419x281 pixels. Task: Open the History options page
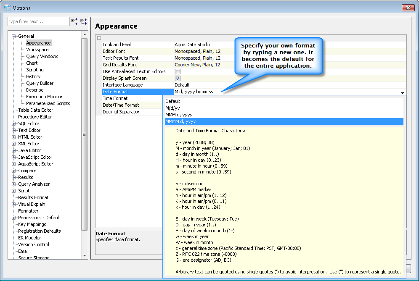tap(33, 76)
